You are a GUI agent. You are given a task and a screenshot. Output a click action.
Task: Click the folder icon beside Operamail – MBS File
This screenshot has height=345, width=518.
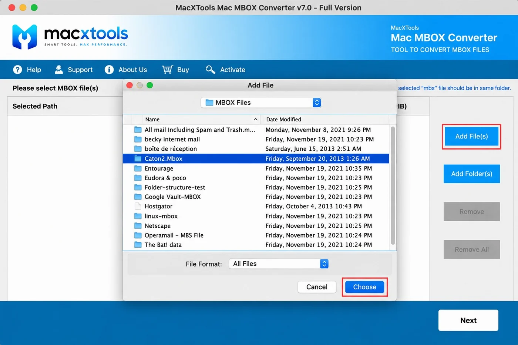click(x=138, y=235)
